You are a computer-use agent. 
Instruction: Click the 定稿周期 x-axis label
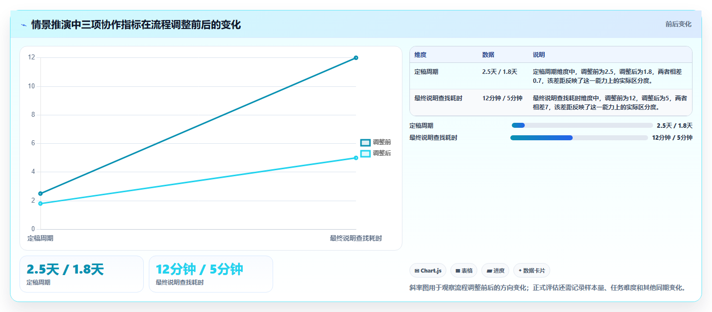point(40,238)
